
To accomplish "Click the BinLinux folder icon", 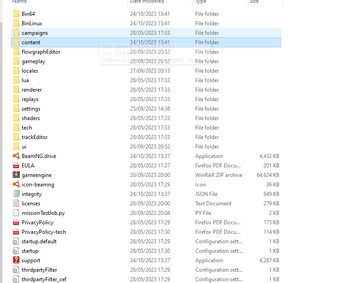I will point(16,23).
